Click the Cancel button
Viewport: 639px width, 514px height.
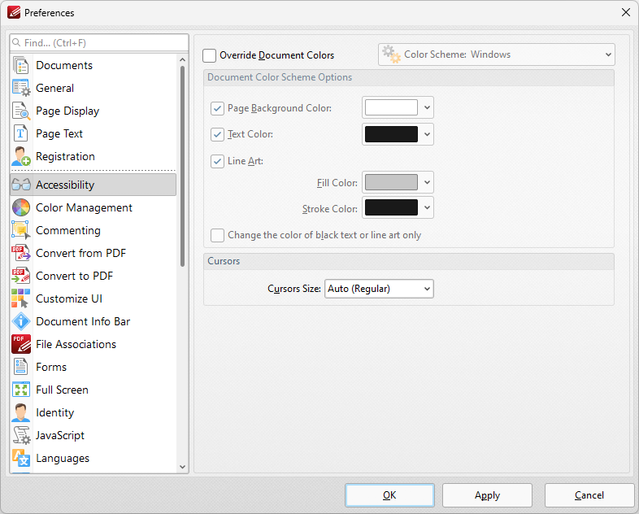[x=589, y=495]
